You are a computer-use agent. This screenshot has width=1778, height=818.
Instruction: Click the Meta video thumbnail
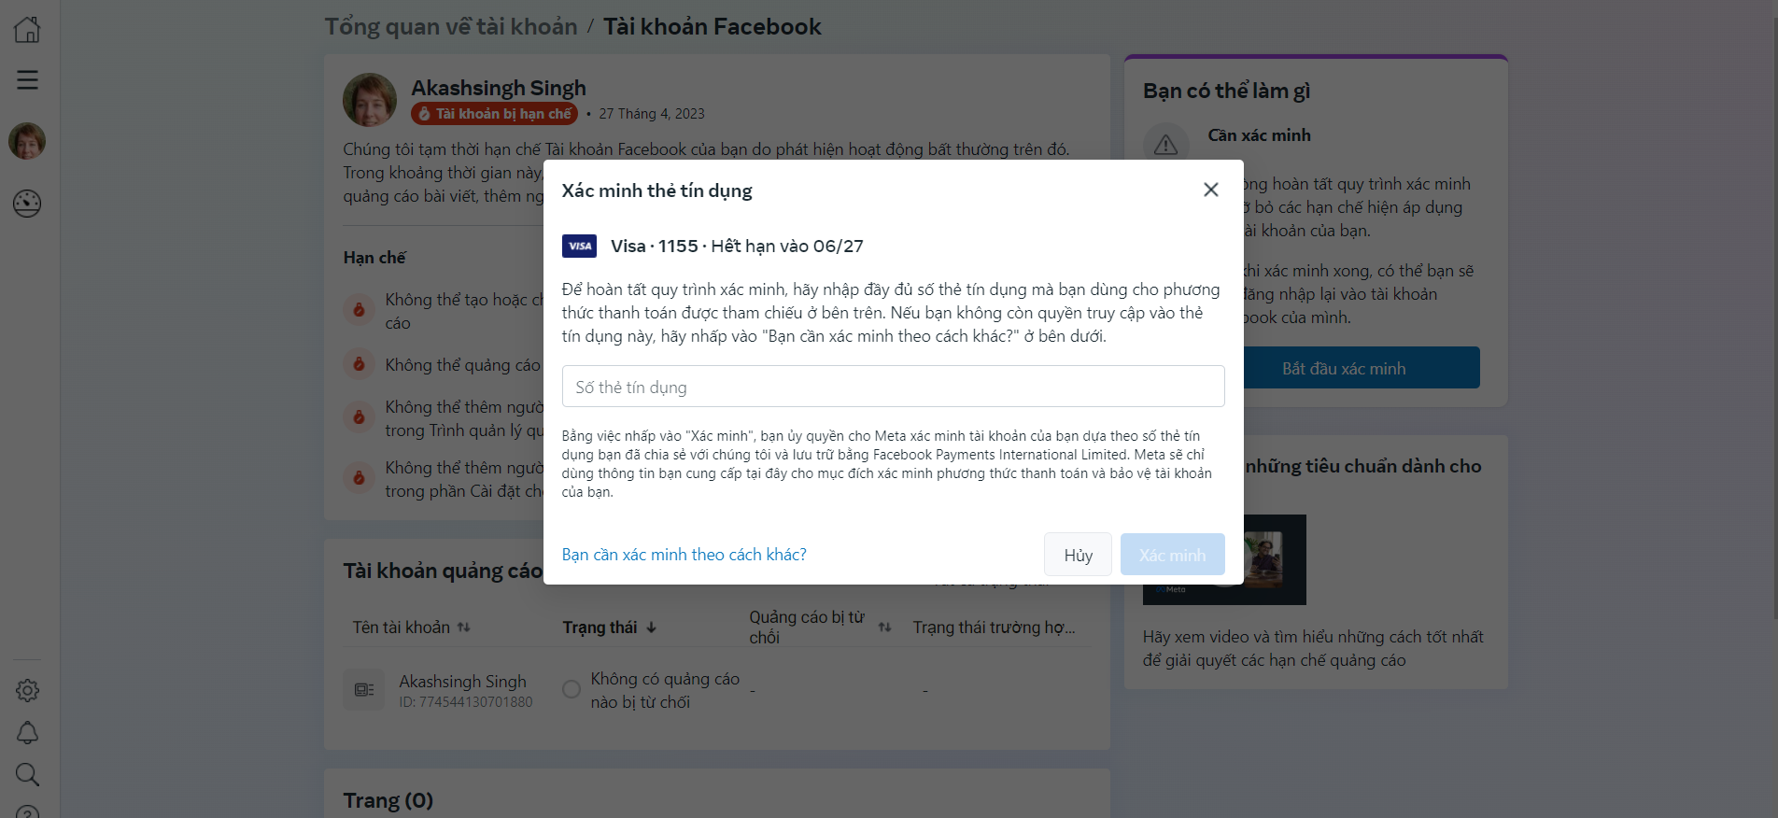(1224, 560)
